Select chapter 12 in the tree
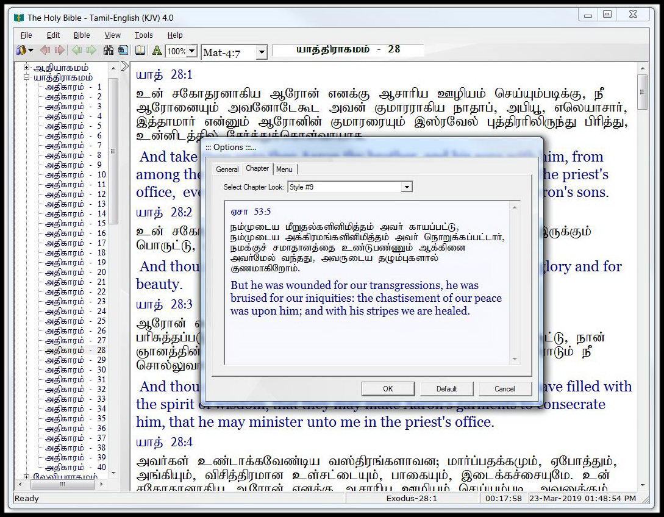This screenshot has width=664, height=517. pos(76,194)
